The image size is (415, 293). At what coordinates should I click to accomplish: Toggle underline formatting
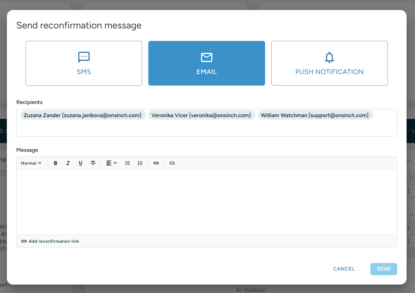(81, 163)
